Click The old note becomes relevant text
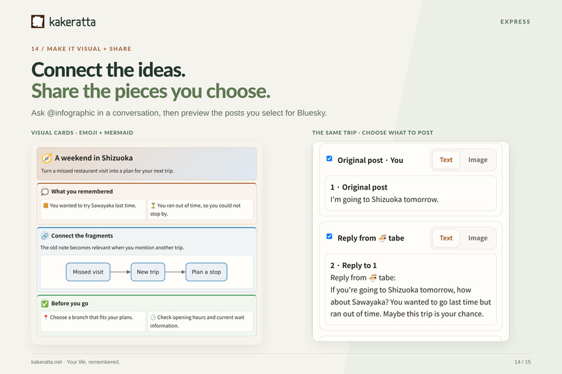This screenshot has width=562, height=374. [x=112, y=248]
